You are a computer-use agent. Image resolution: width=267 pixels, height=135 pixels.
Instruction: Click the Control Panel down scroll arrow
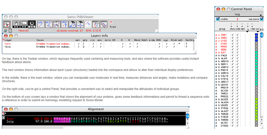pyautogui.click(x=262, y=124)
